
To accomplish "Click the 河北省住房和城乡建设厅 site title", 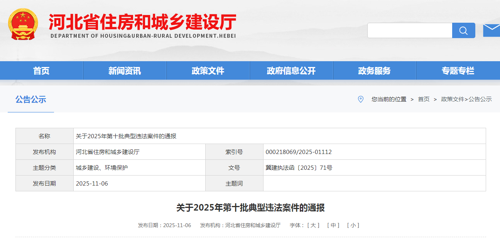I will 142,22.
